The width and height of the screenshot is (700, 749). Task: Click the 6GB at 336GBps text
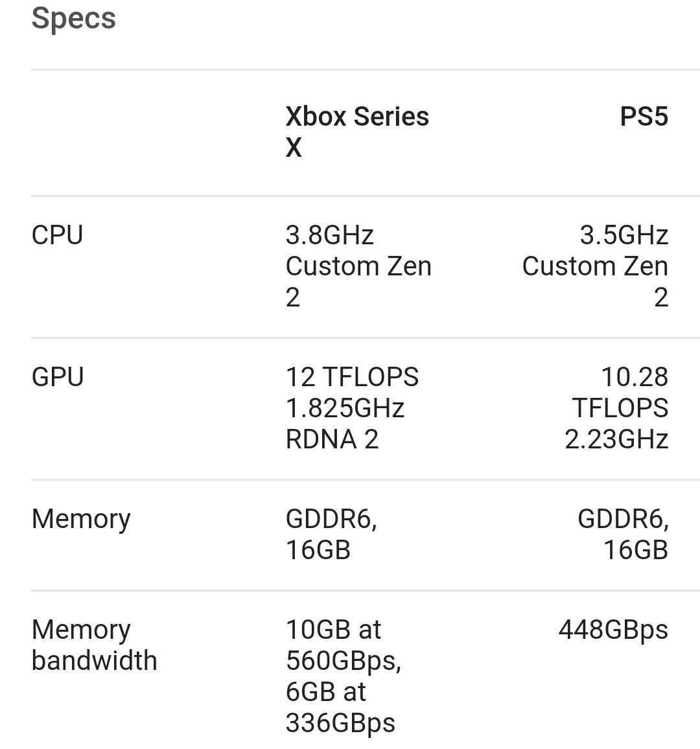[340, 708]
